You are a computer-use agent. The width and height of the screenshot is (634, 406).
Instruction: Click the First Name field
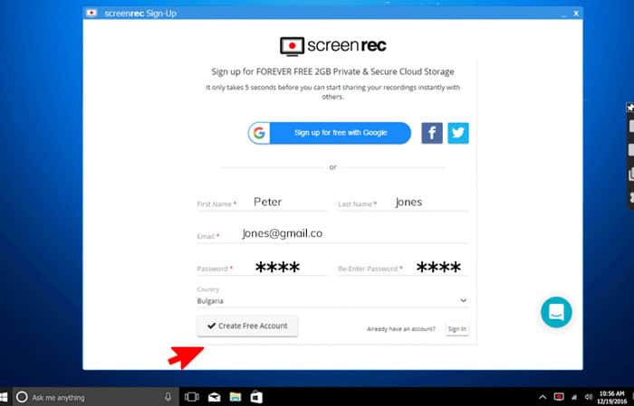[262, 203]
